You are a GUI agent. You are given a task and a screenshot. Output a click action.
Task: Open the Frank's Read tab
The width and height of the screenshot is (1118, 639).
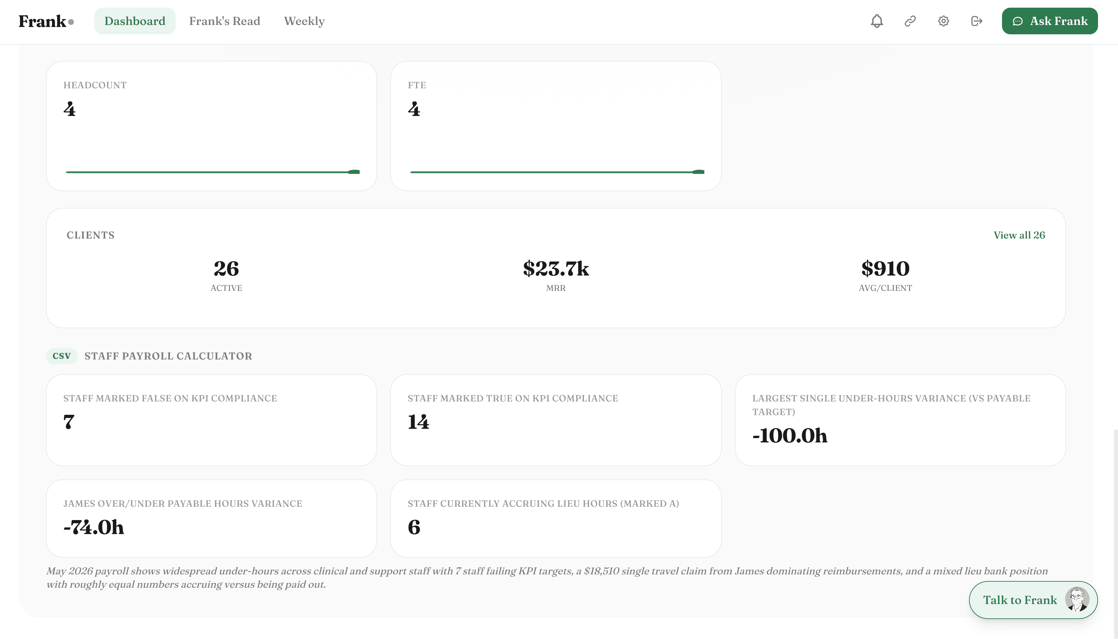click(224, 21)
